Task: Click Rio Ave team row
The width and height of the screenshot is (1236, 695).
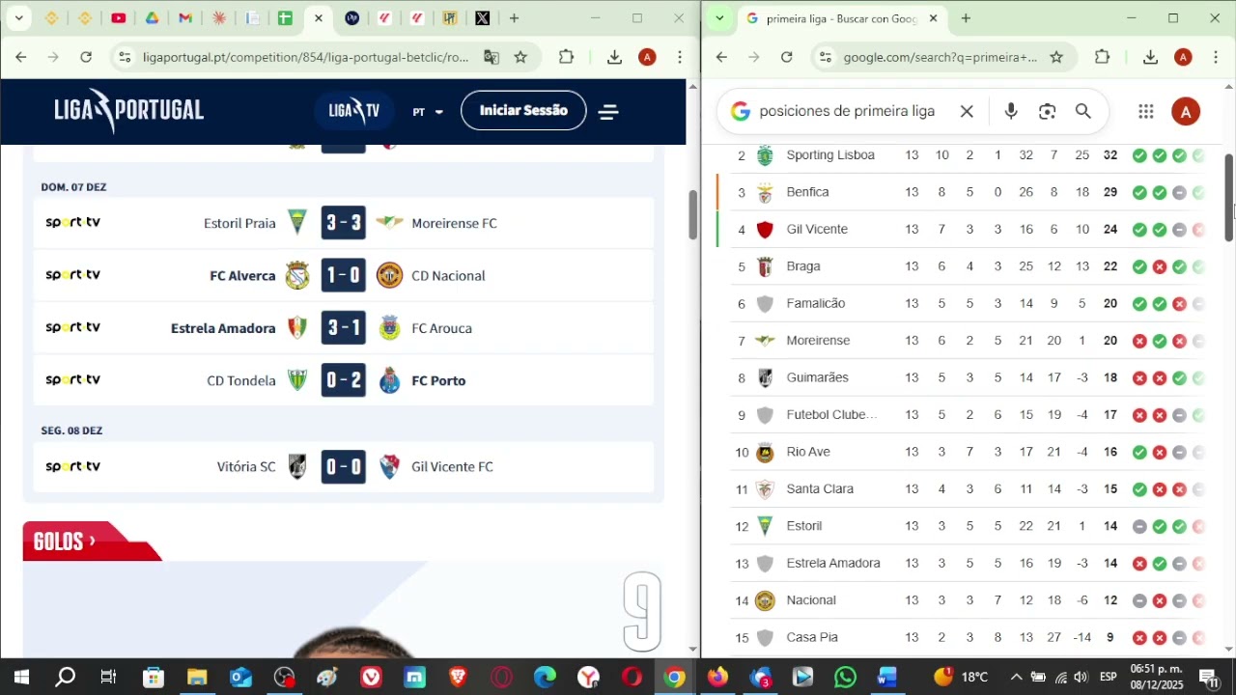Action: 969,452
